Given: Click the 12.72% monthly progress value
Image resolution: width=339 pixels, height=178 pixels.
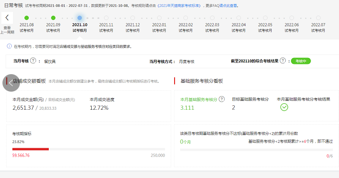Looking at the screenshot, I should pos(99,108).
